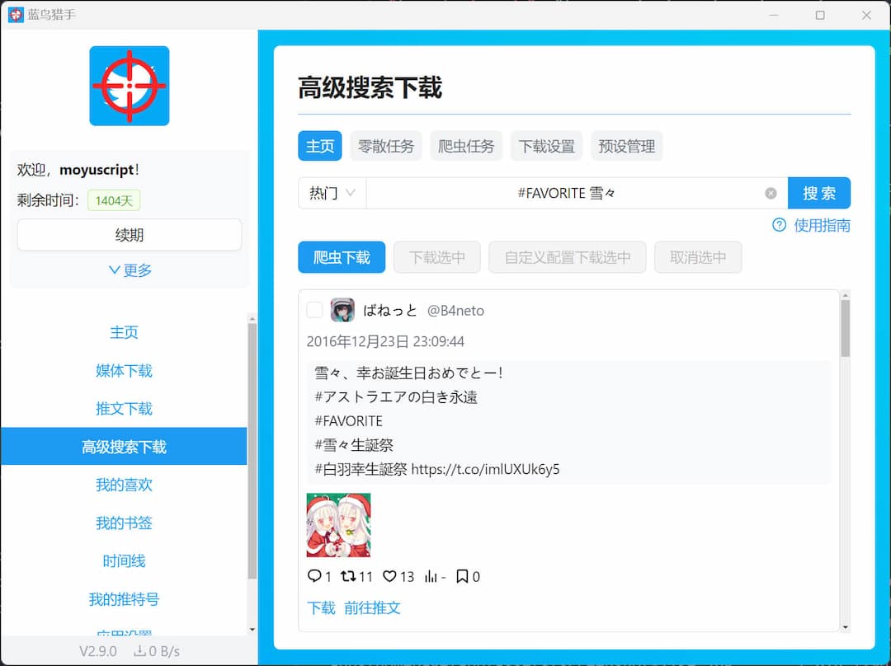Viewport: 891px width, 666px height.
Task: Expand the 更多 section in the sidebar
Action: coord(129,270)
